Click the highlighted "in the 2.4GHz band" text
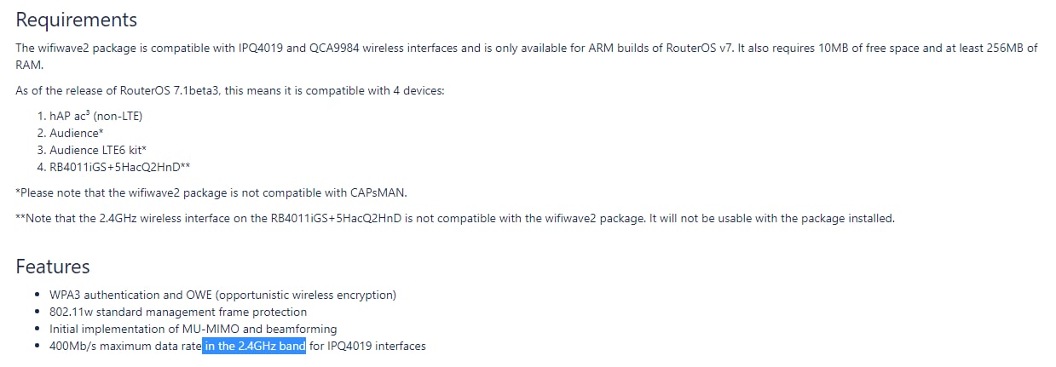This screenshot has height=367, width=1056. coord(254,347)
